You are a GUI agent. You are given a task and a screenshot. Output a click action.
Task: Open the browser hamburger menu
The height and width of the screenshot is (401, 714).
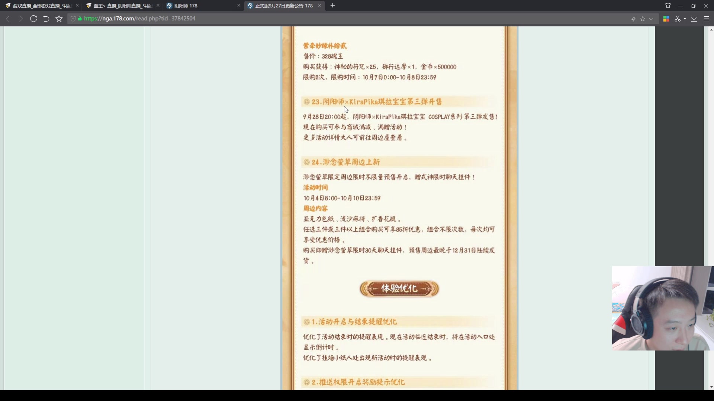tap(706, 19)
